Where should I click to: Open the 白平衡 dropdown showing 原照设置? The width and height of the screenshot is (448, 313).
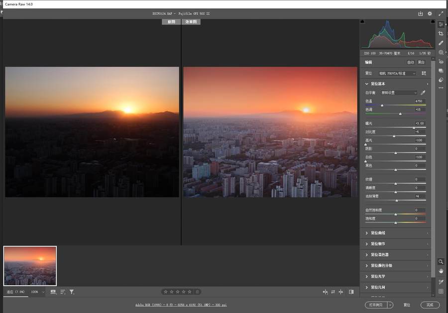point(399,93)
